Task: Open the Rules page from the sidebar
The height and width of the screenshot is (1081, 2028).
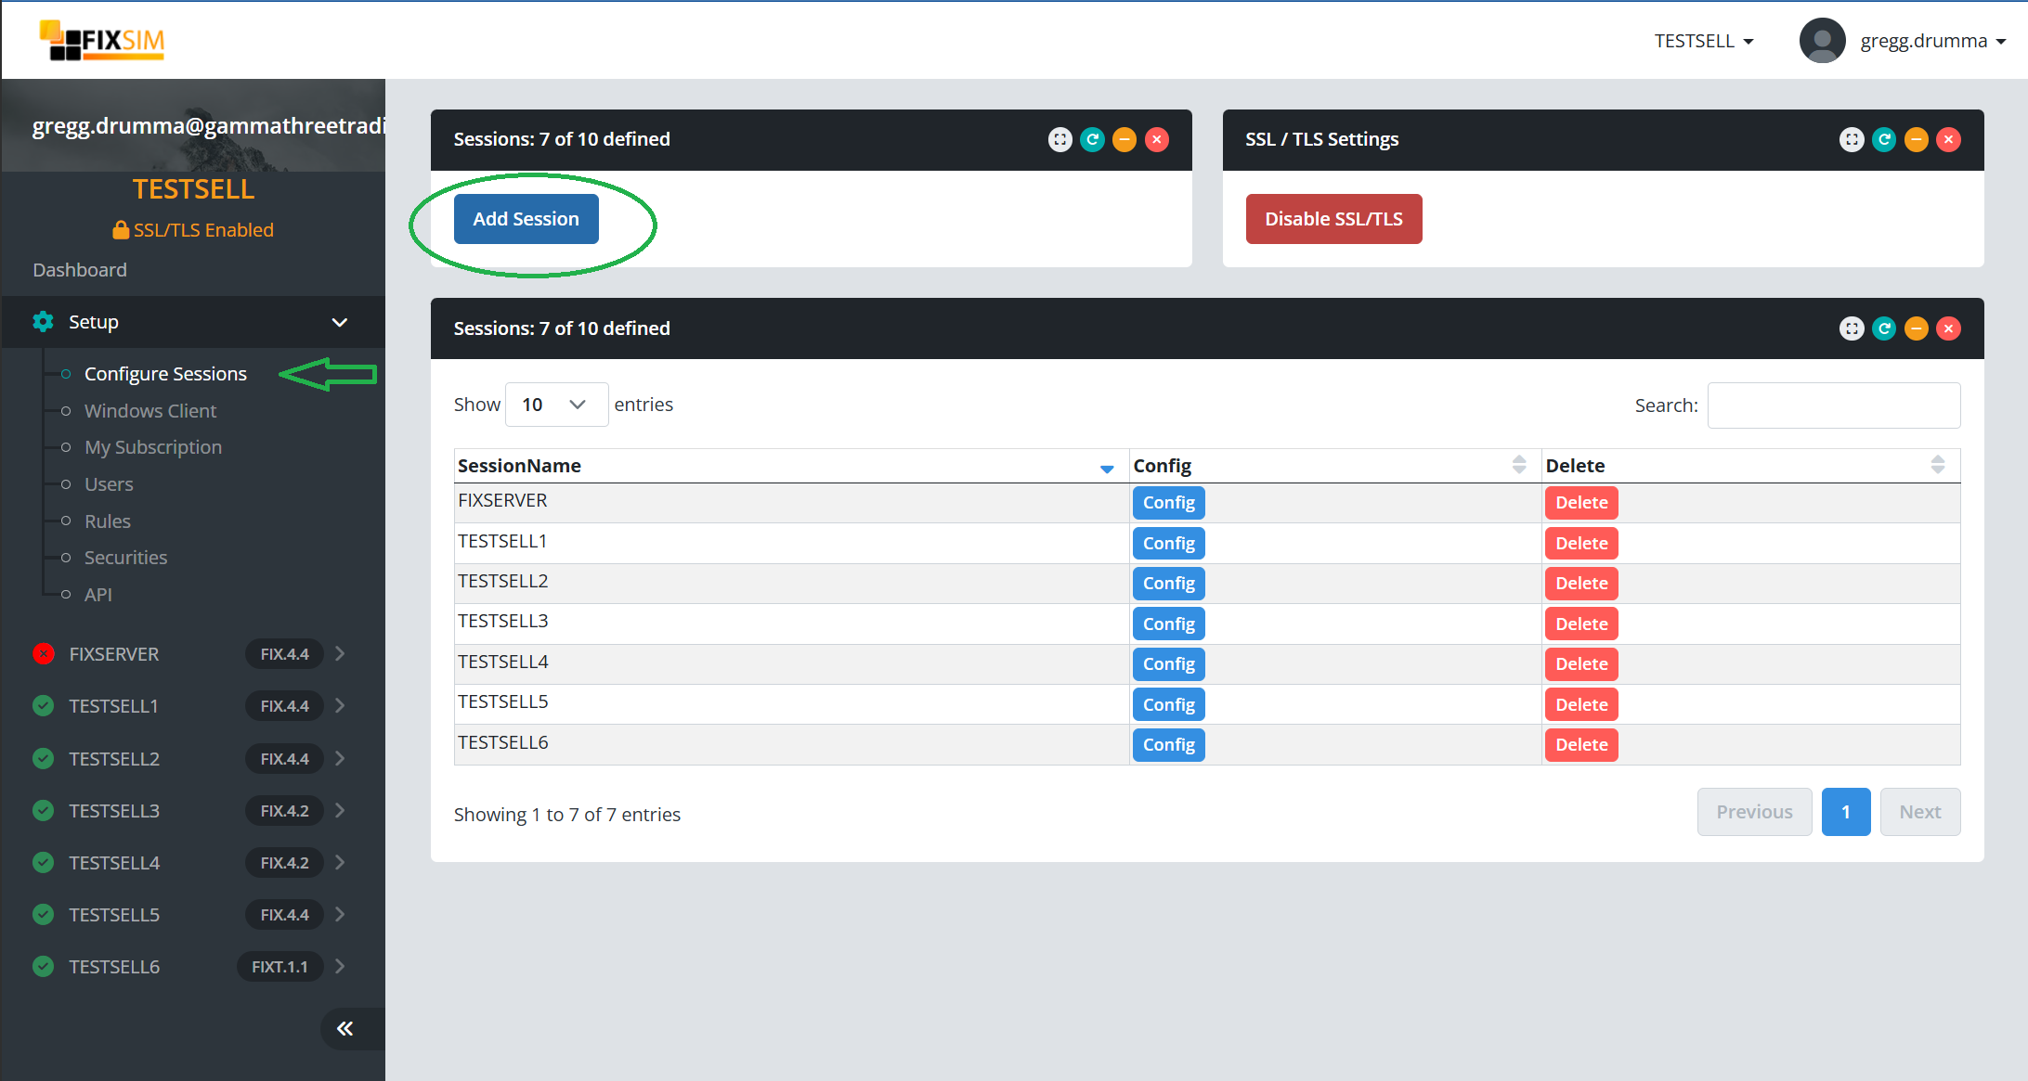Action: (107, 521)
